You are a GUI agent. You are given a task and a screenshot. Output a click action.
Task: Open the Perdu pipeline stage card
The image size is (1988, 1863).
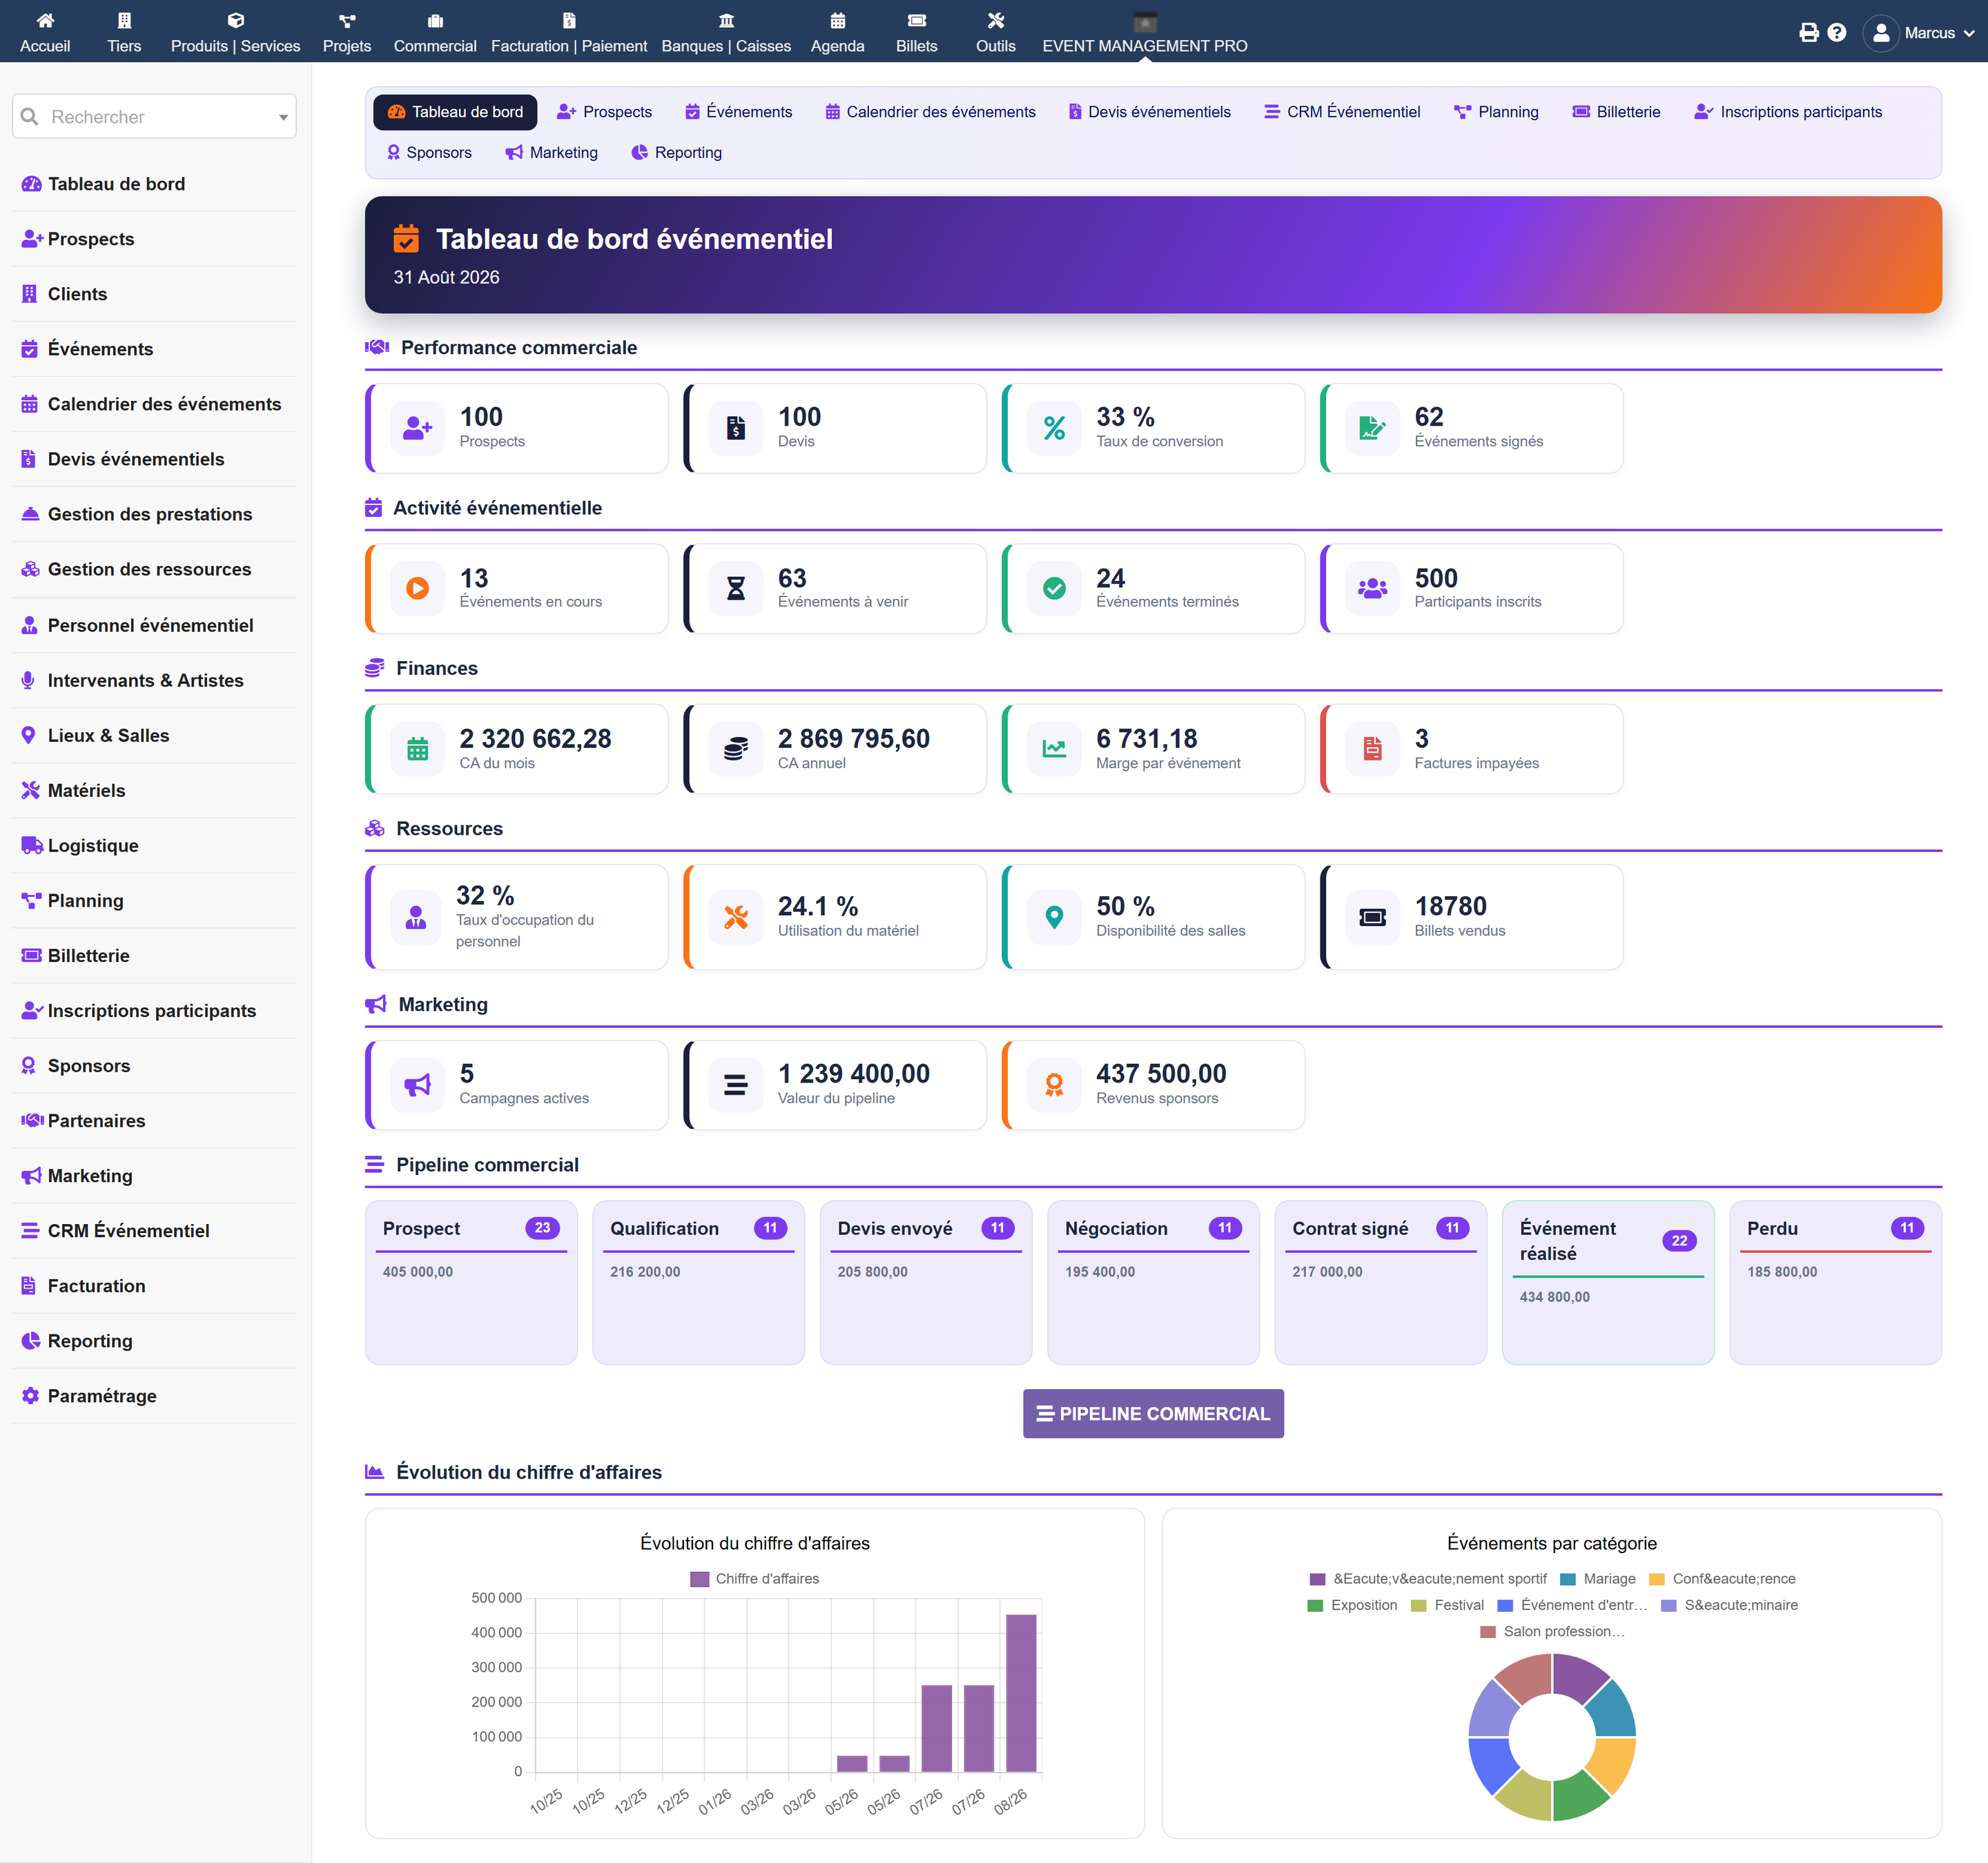pos(1835,1282)
